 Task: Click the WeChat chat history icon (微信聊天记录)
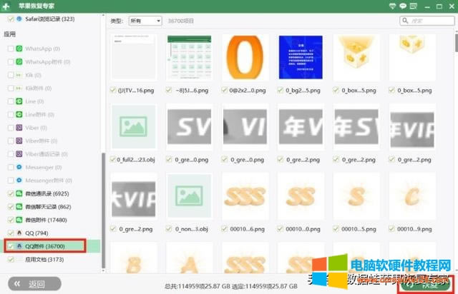click(x=20, y=206)
